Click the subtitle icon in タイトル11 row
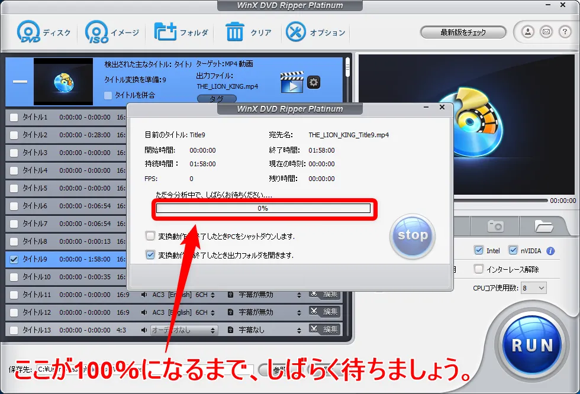Image resolution: width=580 pixels, height=394 pixels. click(230, 295)
